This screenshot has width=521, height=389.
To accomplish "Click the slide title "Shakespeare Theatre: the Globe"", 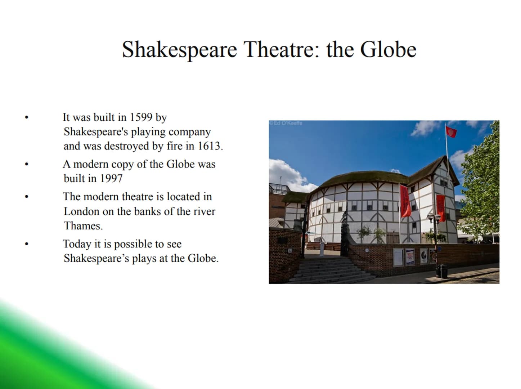I will click(x=269, y=49).
